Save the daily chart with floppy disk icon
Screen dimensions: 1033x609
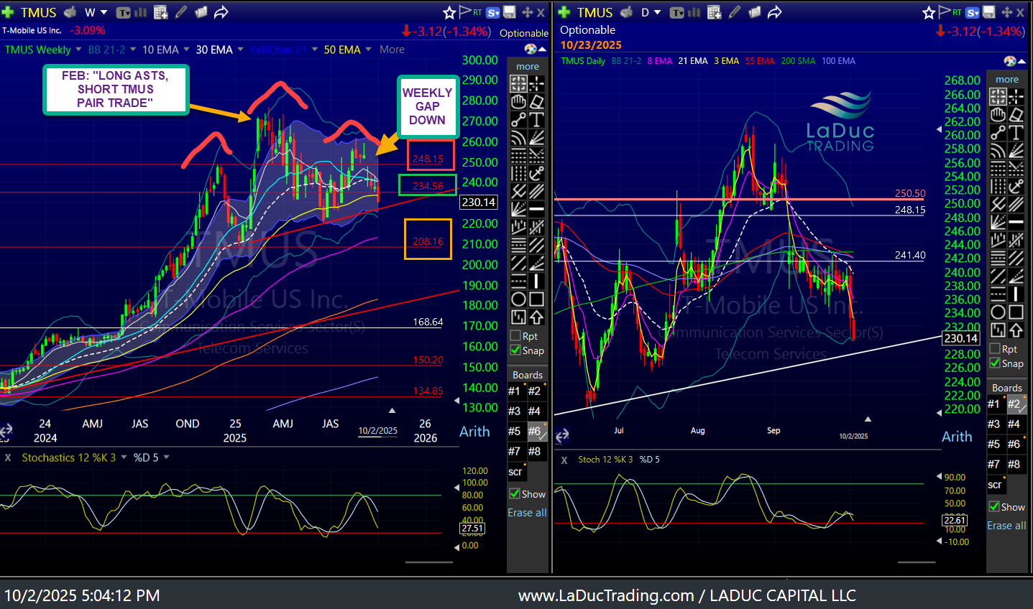coord(989,12)
